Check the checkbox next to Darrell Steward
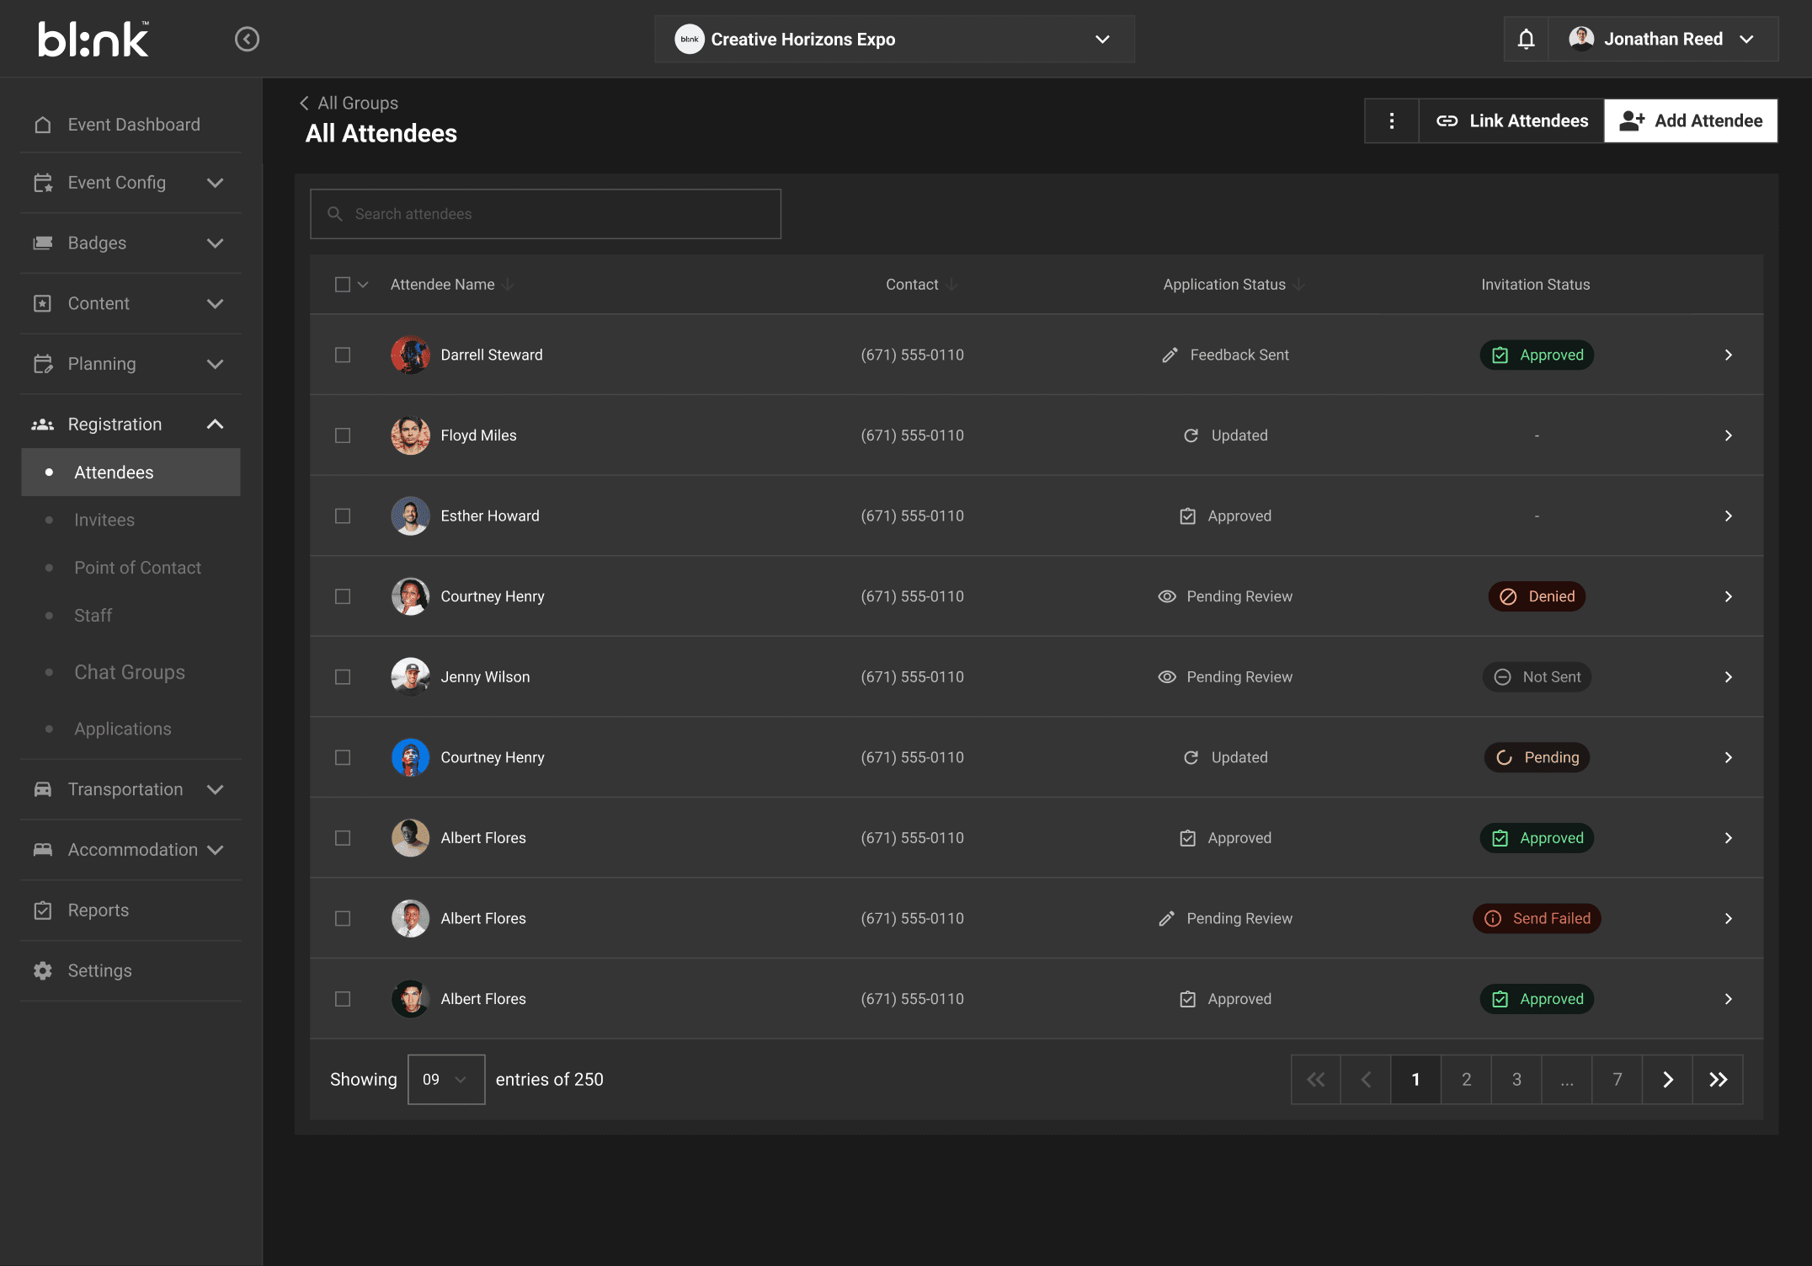Screen dimensions: 1812x1266 pyautogui.click(x=343, y=355)
